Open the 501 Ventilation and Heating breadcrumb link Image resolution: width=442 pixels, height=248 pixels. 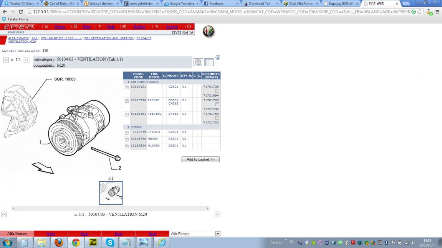click(x=109, y=38)
